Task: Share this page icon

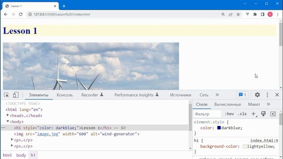Action: [x=231, y=14]
